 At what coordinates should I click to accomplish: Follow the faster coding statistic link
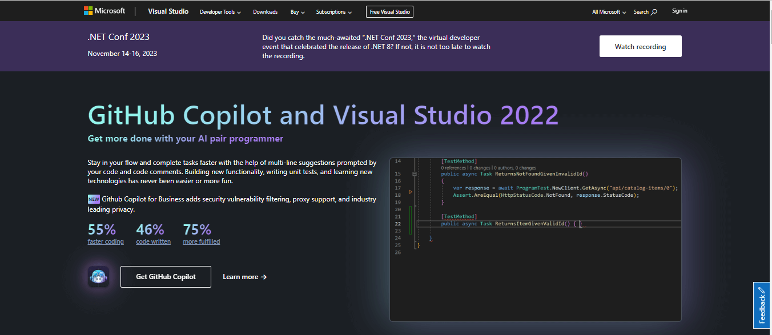coord(105,241)
